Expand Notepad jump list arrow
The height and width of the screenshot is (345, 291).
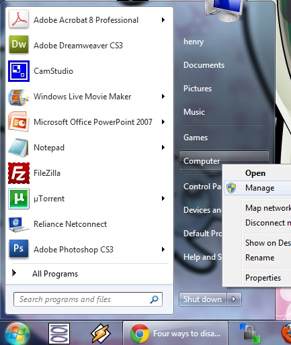click(x=163, y=148)
